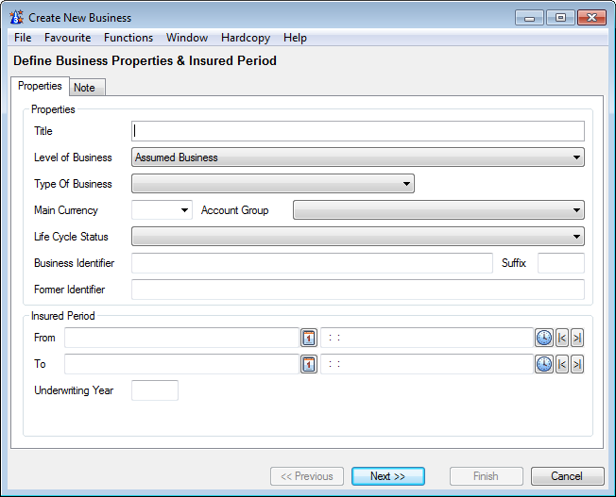Image resolution: width=616 pixels, height=497 pixels.
Task: Switch to the Note tab
Action: (x=84, y=88)
